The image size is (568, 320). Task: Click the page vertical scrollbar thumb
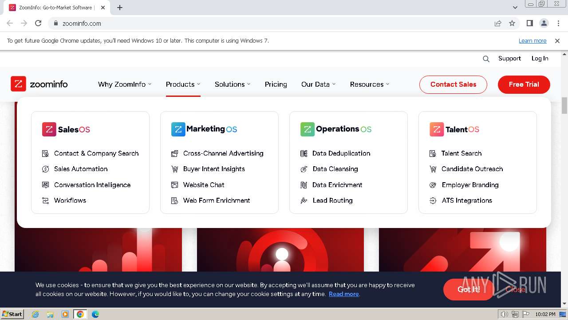[564, 105]
